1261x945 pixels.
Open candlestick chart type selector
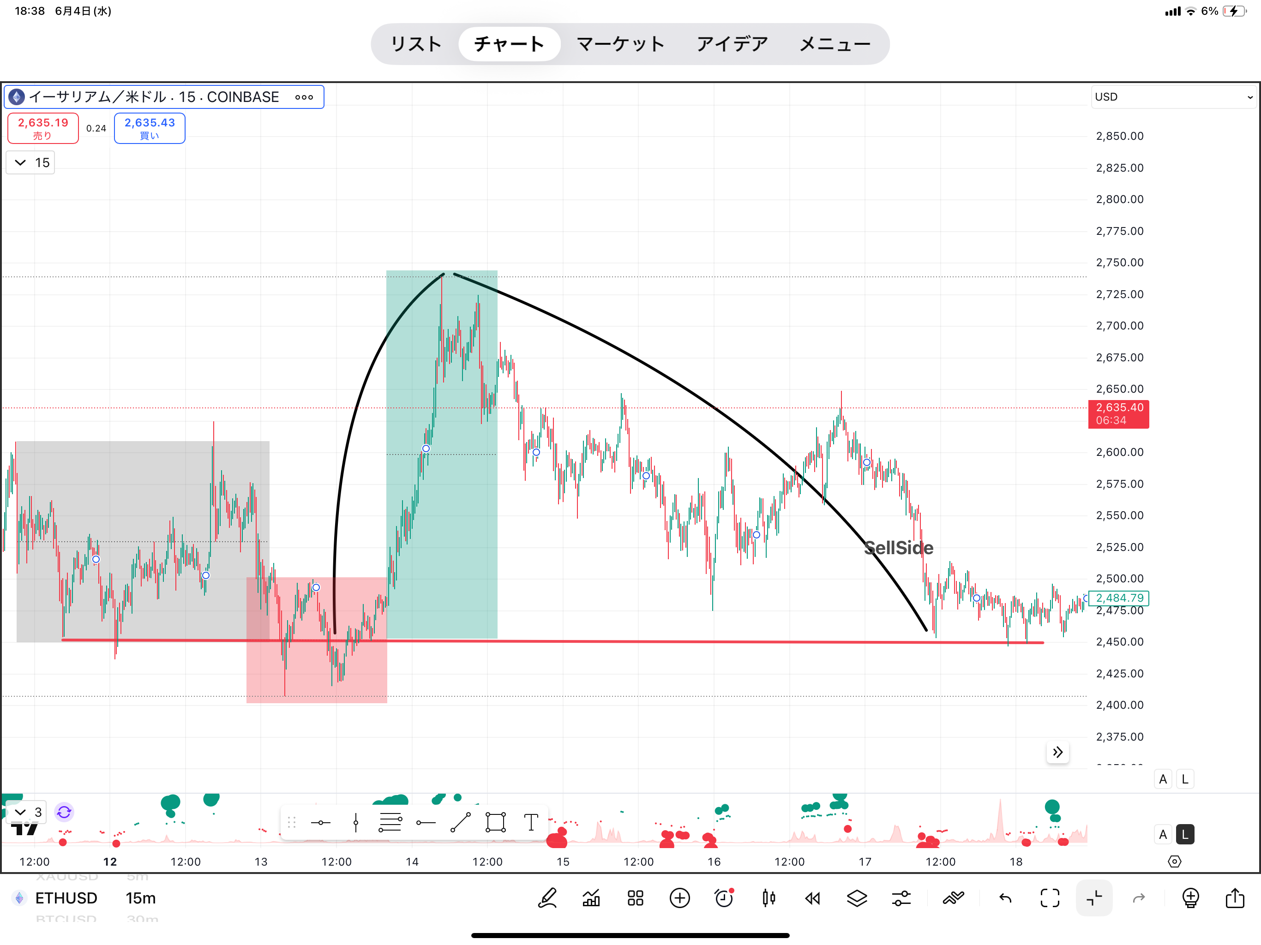pos(769,898)
